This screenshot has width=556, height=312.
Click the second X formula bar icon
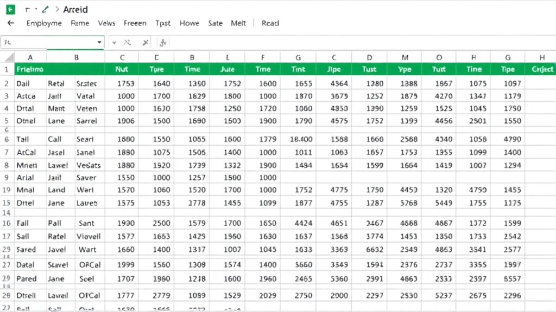click(145, 42)
